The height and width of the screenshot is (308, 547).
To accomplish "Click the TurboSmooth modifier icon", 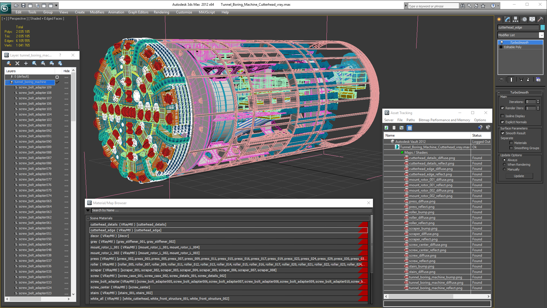I will 502,42.
